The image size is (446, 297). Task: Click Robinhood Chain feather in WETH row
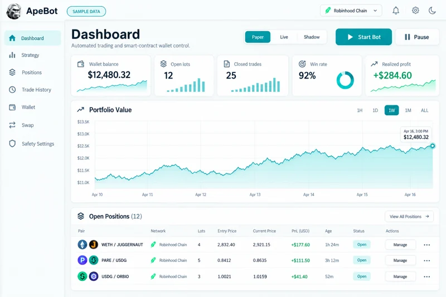(x=153, y=245)
